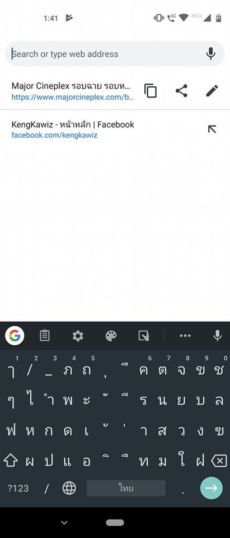Switch keyboard language with globe key

pyautogui.click(x=69, y=488)
